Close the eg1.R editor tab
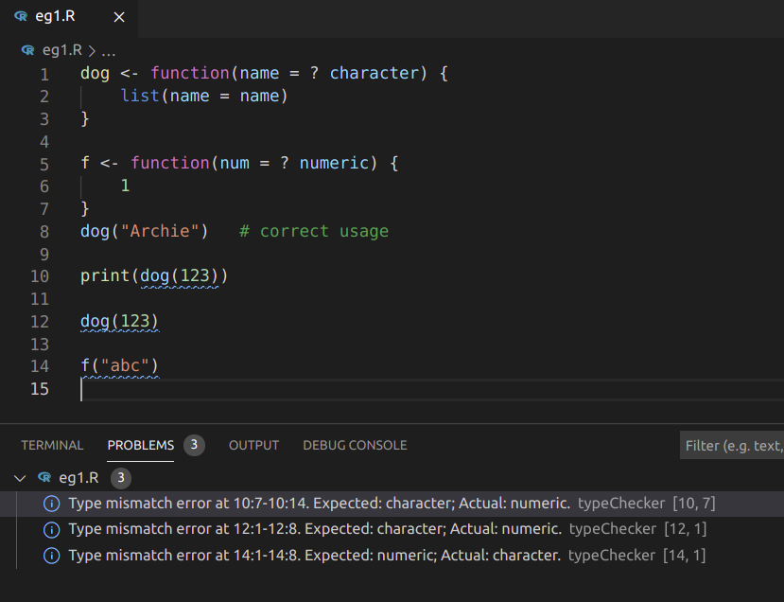This screenshot has height=602, width=784. click(x=119, y=17)
